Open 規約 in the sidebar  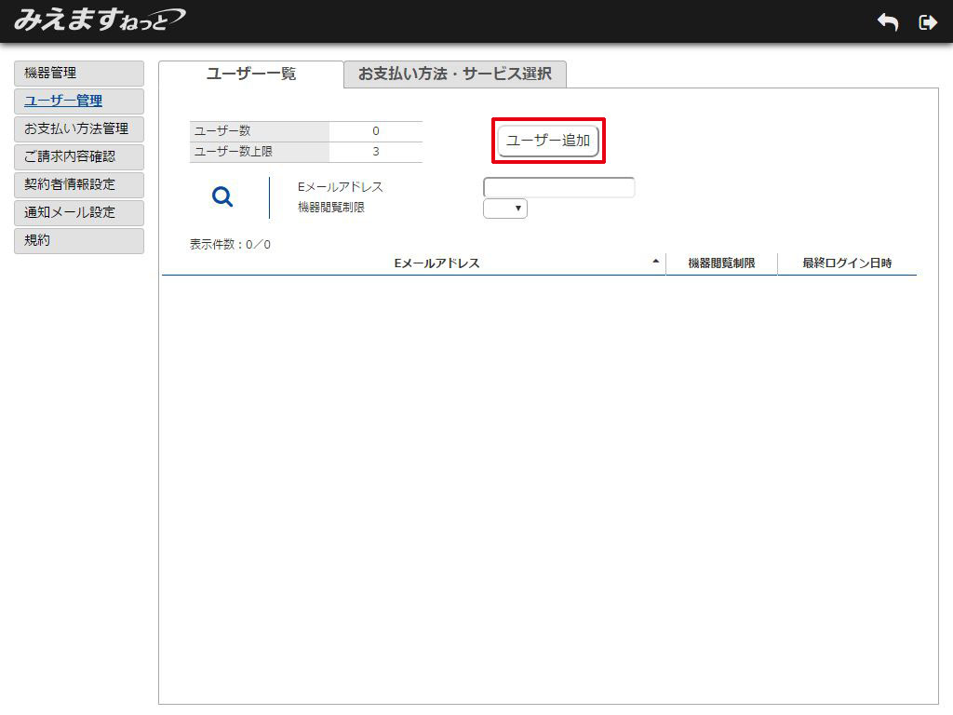(x=79, y=241)
